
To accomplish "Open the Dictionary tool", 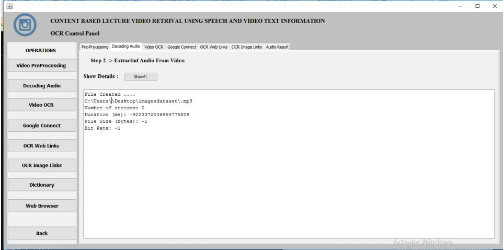I will [x=42, y=185].
